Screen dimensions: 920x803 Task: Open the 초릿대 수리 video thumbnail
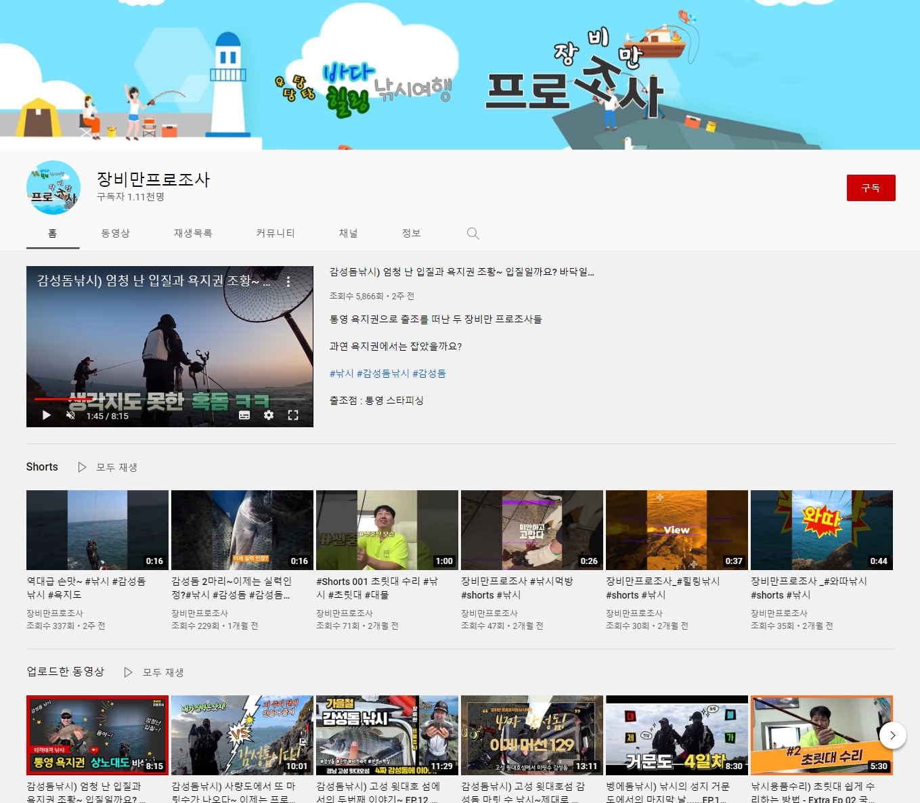pyautogui.click(x=821, y=735)
